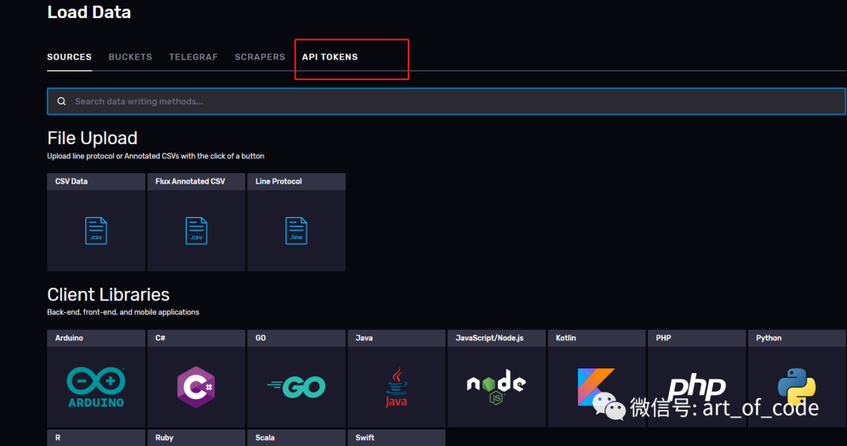Click the JavaScript/Node.js card header label
The width and height of the screenshot is (847, 446).
[x=489, y=338]
